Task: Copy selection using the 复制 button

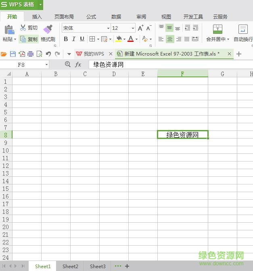Action: (29, 39)
